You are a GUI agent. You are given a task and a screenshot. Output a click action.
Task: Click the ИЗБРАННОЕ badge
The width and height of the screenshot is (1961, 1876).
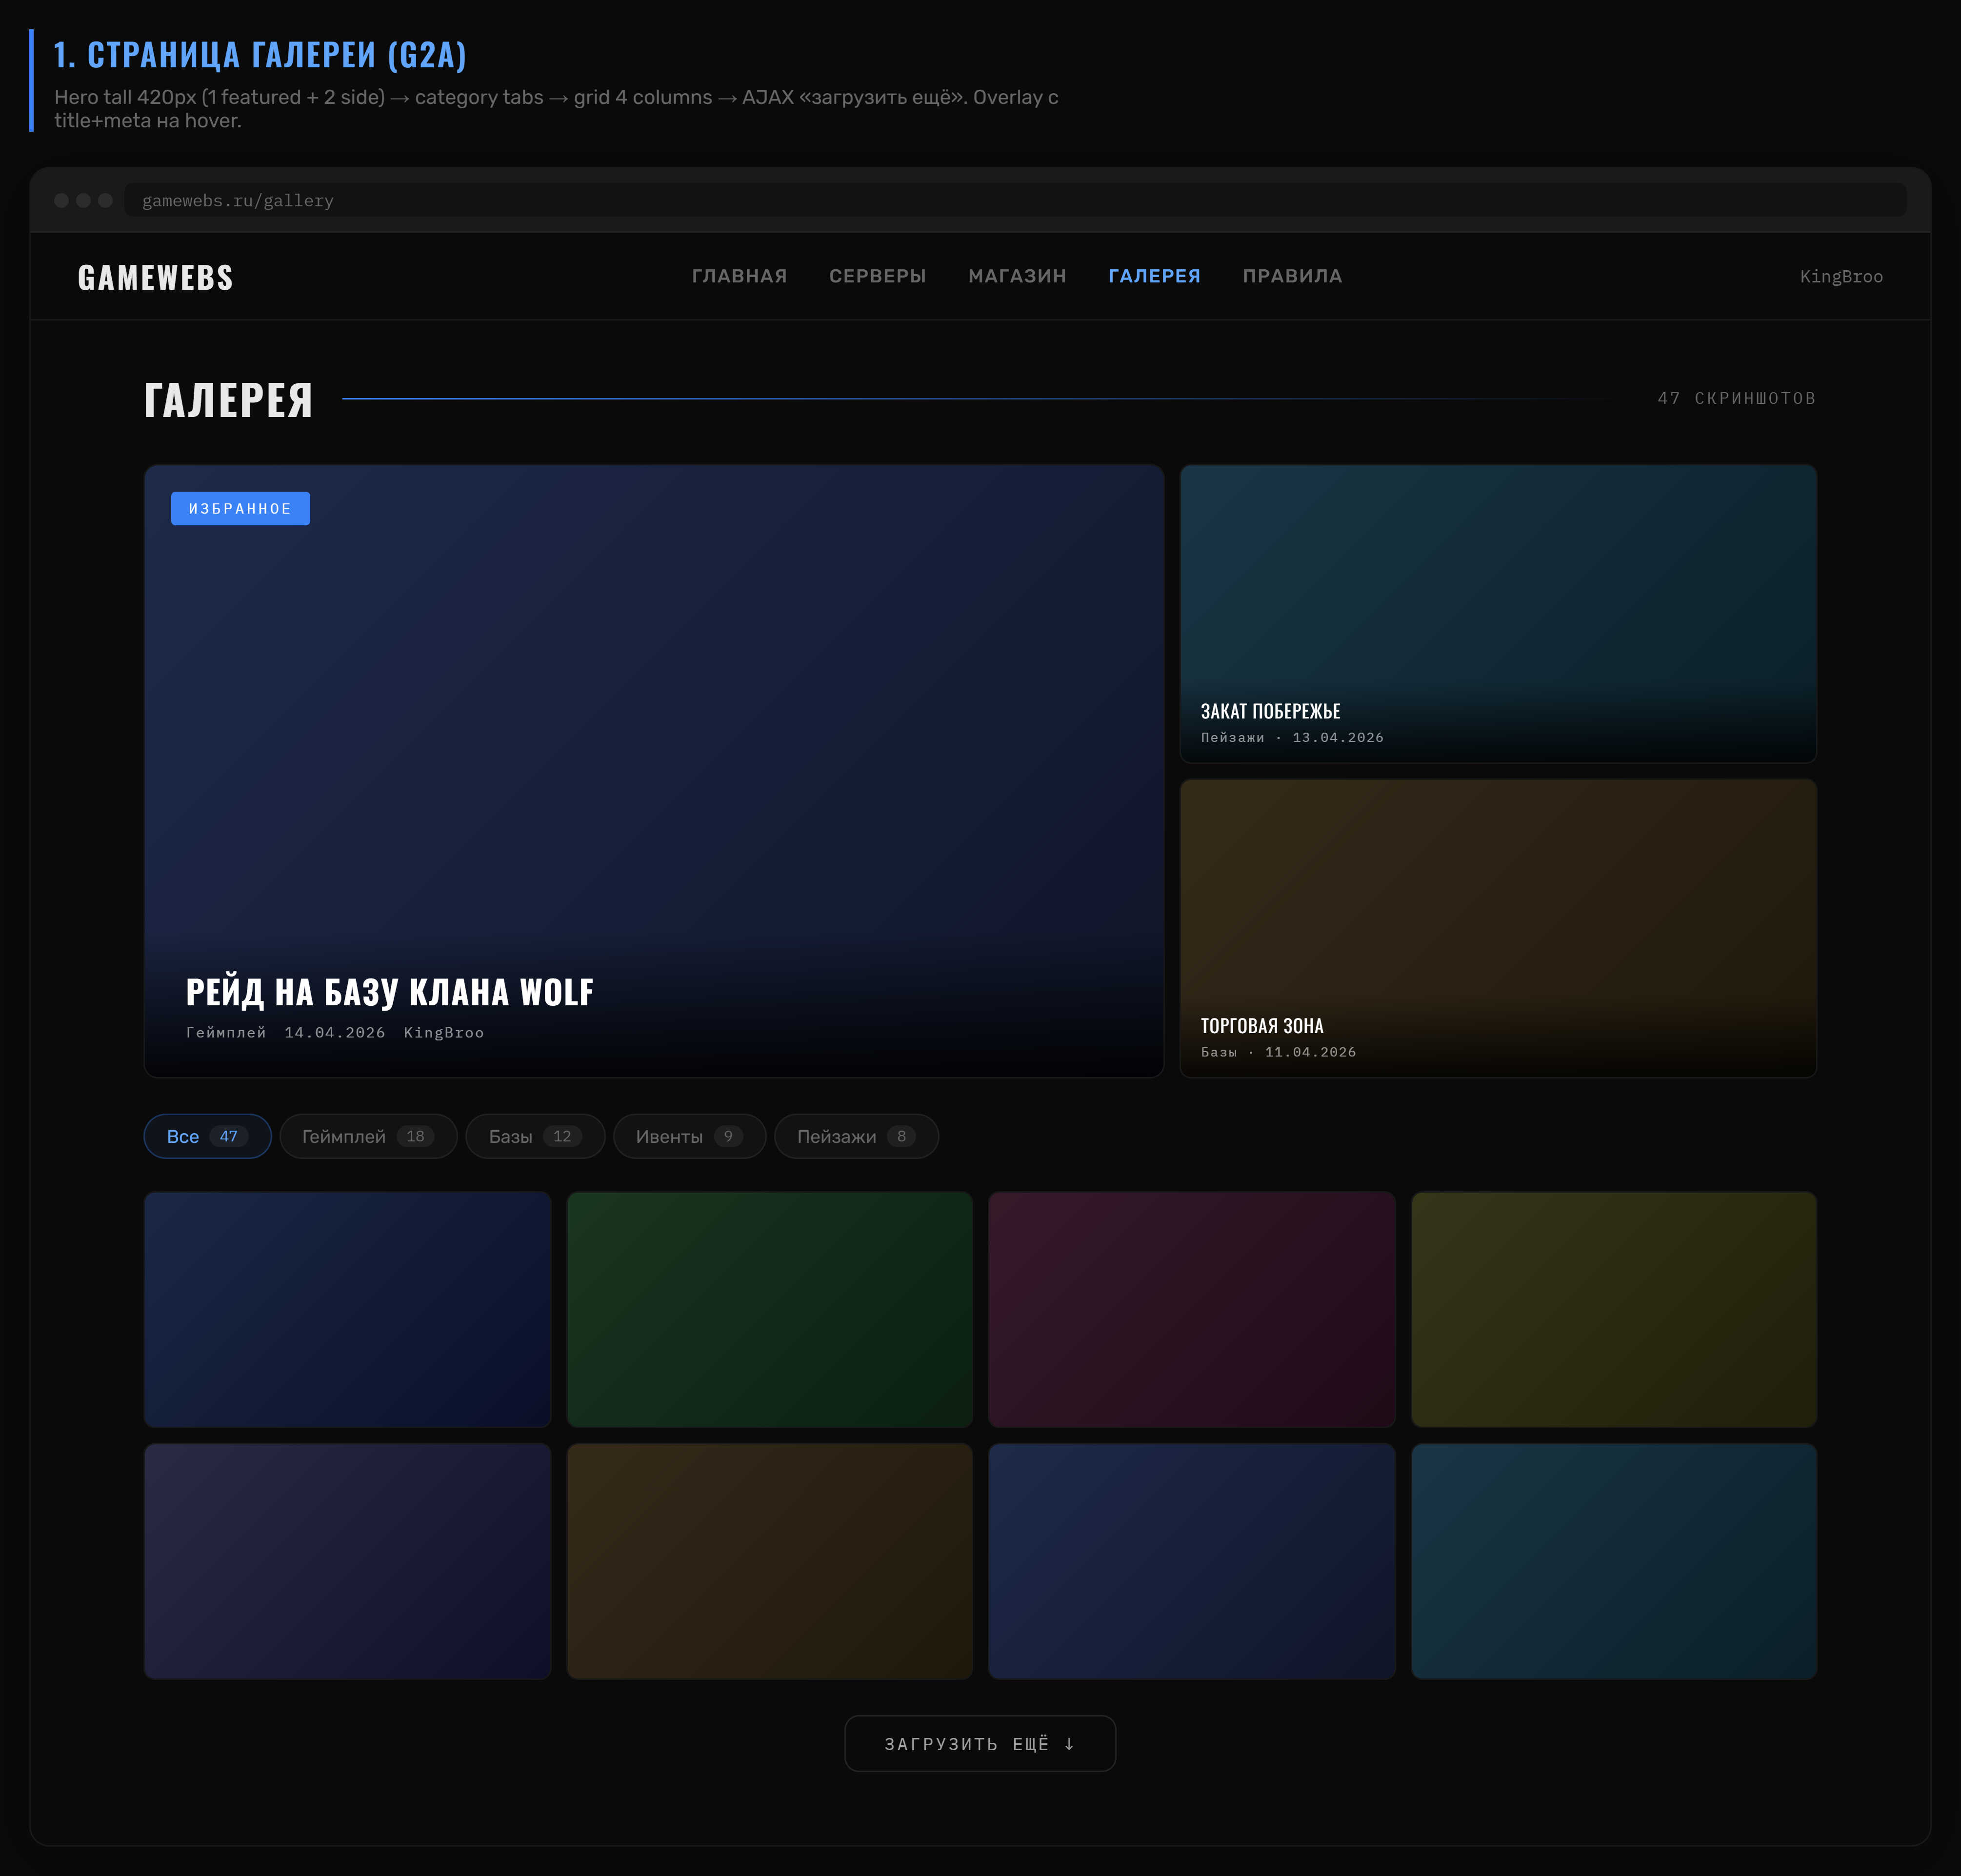pos(240,508)
